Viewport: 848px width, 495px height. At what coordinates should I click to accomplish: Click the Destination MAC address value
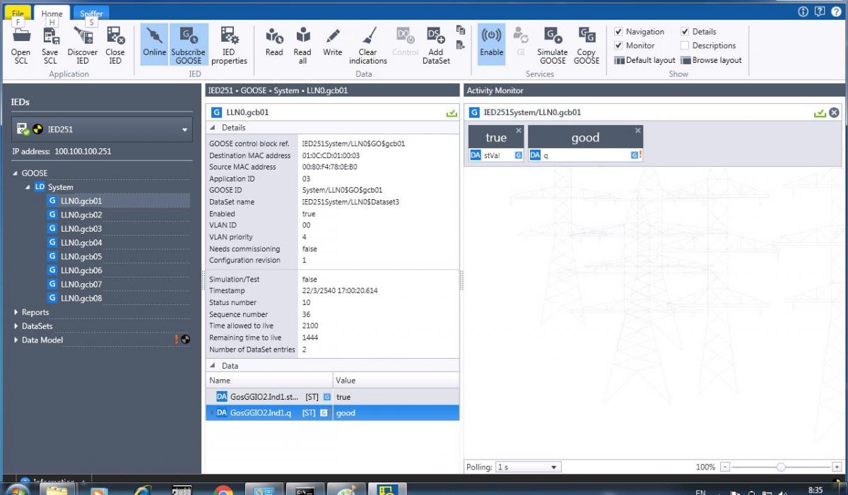tap(331, 155)
